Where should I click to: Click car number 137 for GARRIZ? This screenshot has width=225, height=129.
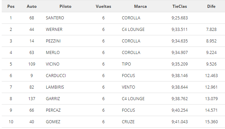pyautogui.click(x=32, y=99)
